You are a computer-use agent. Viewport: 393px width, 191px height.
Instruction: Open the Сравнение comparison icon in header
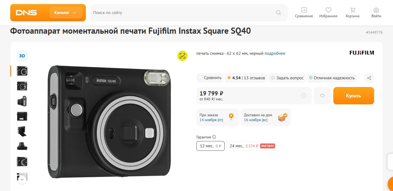tap(304, 12)
